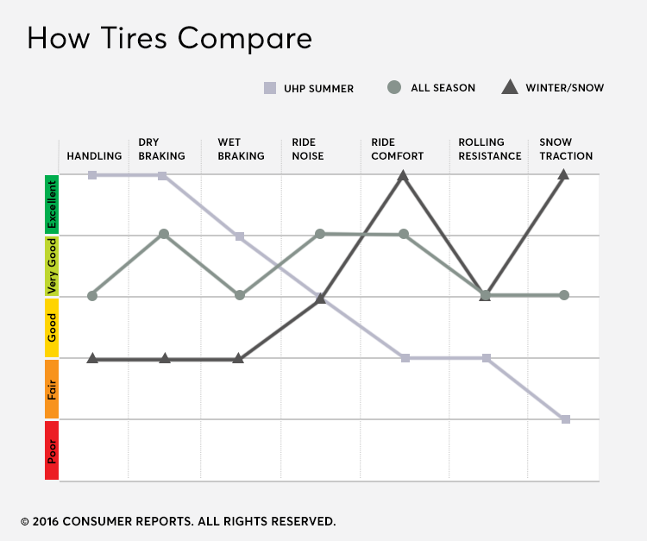Click the UHP SUMMER legend label
647x541 pixels.
(319, 88)
